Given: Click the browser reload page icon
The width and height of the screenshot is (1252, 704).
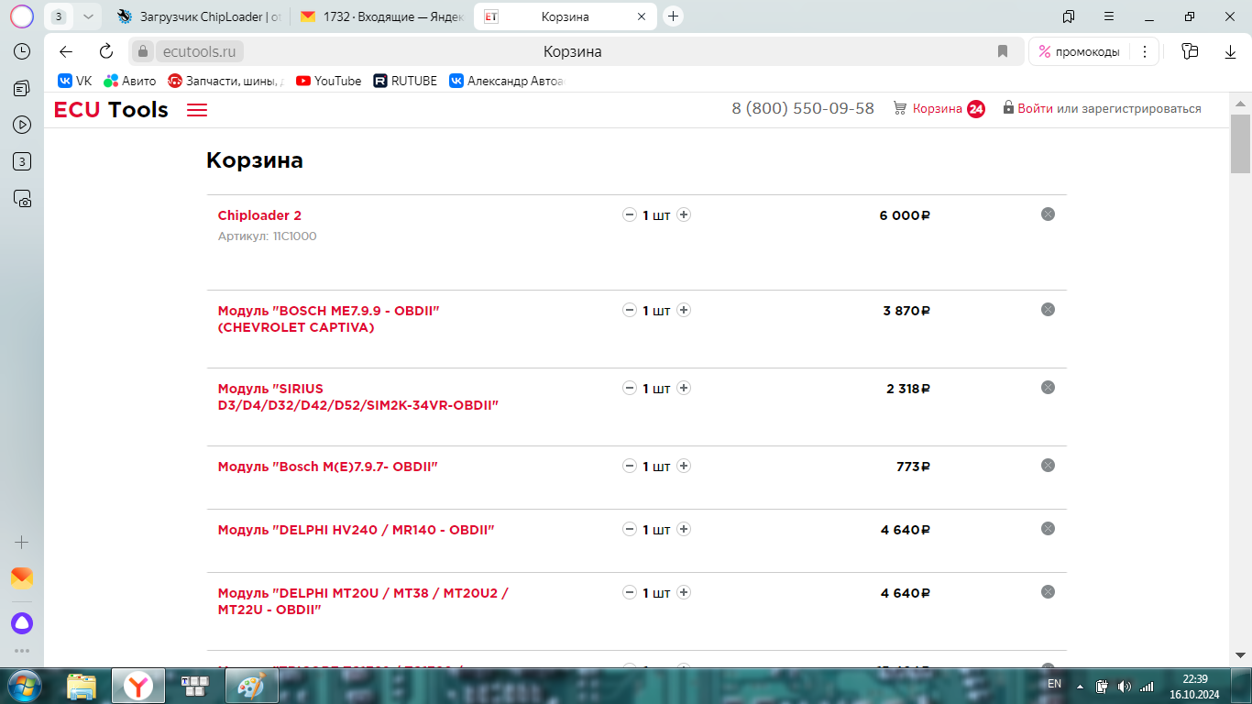Looking at the screenshot, I should coord(106,51).
